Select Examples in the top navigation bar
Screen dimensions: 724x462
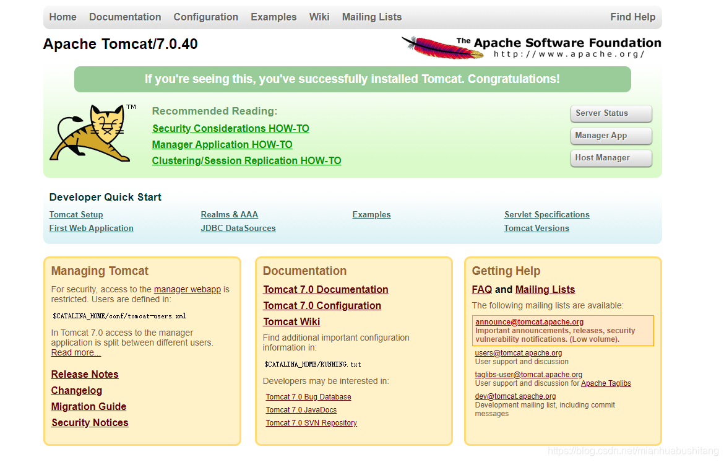[274, 17]
